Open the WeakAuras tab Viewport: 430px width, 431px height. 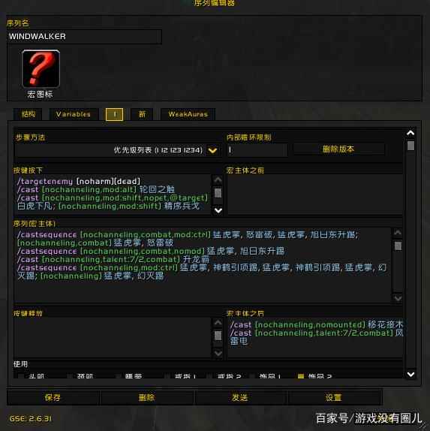[188, 114]
